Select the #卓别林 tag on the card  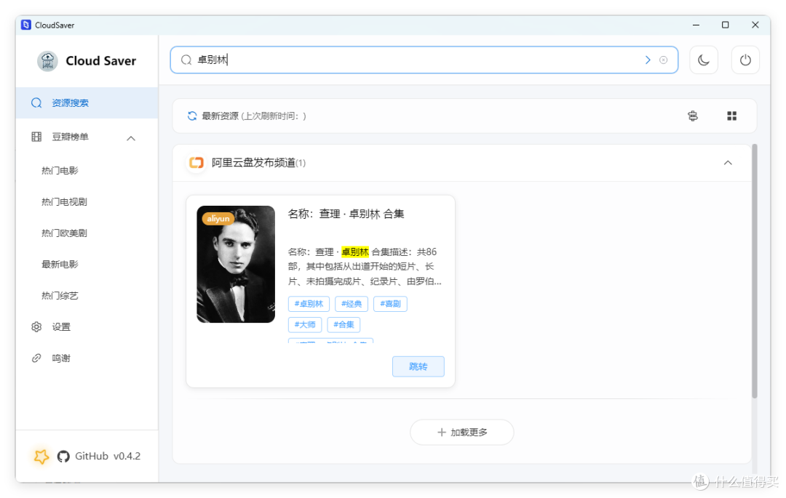click(x=308, y=304)
